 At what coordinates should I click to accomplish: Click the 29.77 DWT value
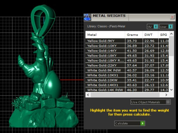(149, 90)
